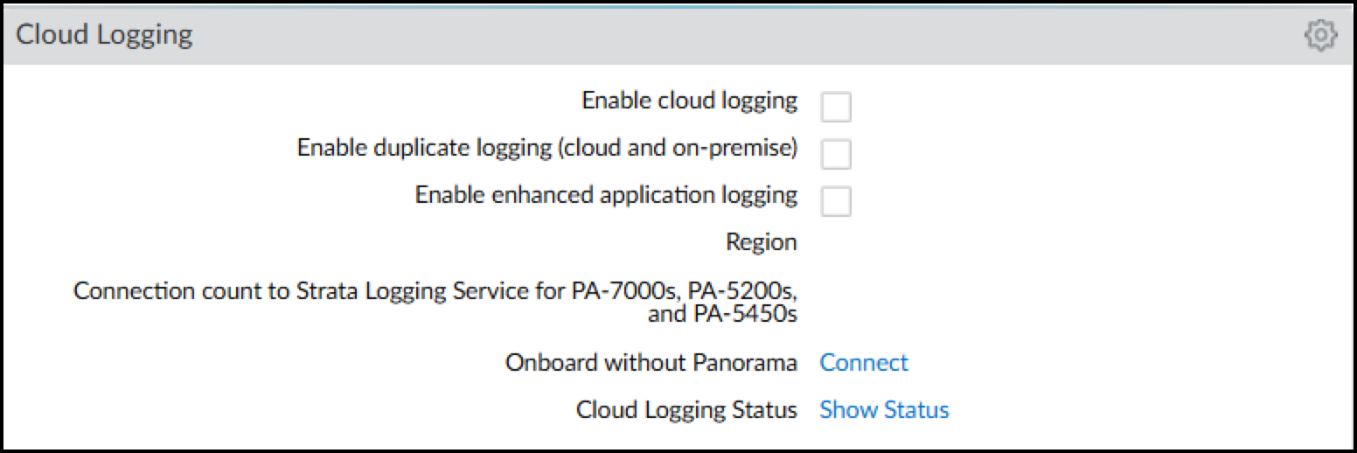Open Cloud Logging settings via gear icon
Image resolution: width=1357 pixels, height=453 pixels.
[1319, 36]
